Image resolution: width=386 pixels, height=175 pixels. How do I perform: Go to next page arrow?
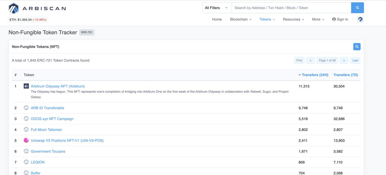pyautogui.click(x=344, y=60)
